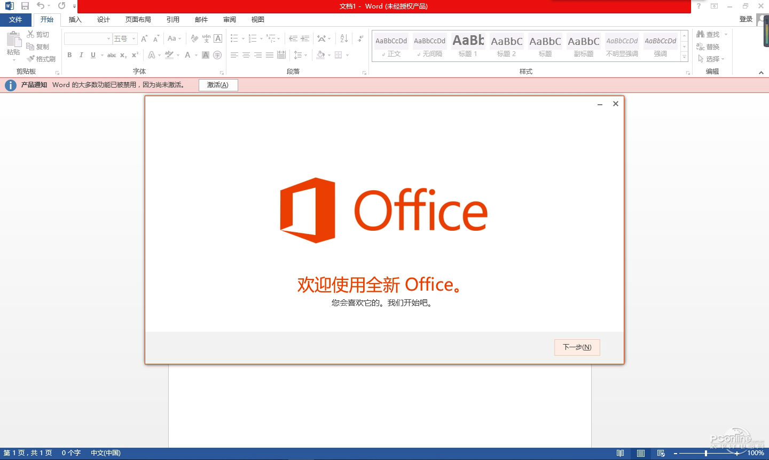Click the Line Spacing icon
This screenshot has width=769, height=460.
tap(298, 55)
